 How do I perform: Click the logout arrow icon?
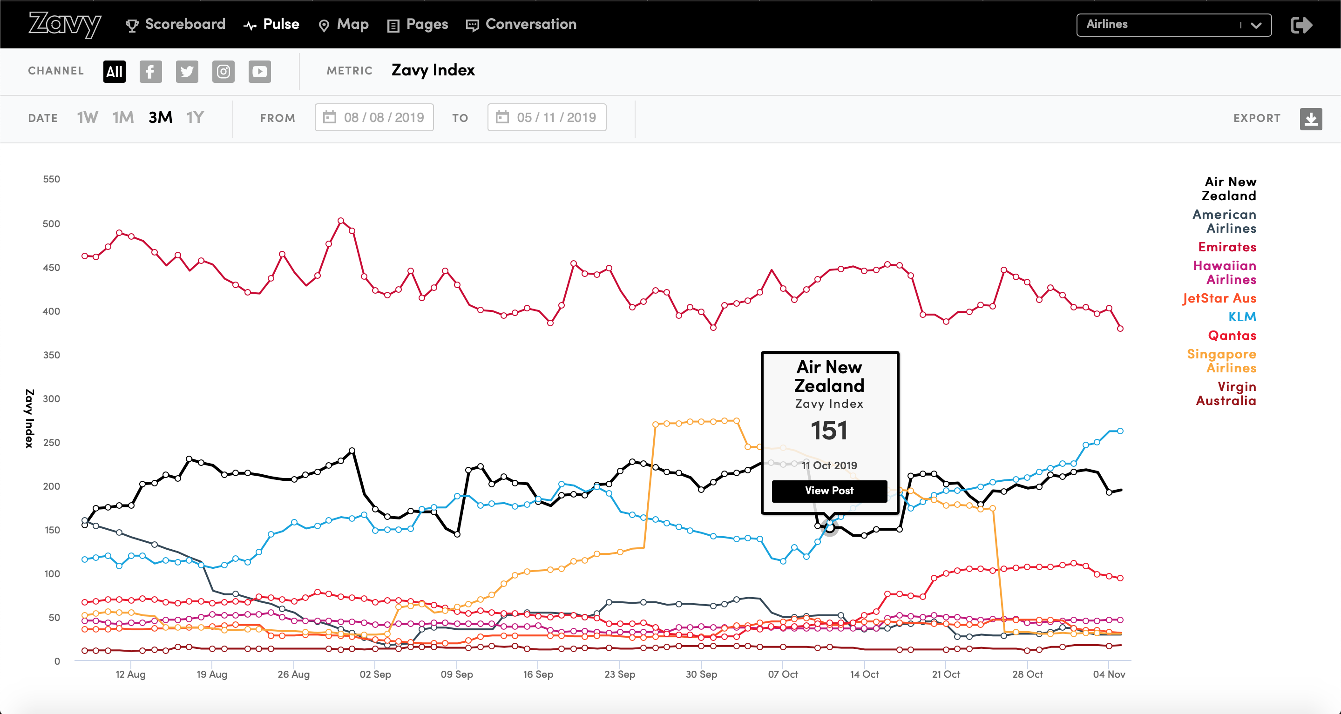pyautogui.click(x=1301, y=25)
